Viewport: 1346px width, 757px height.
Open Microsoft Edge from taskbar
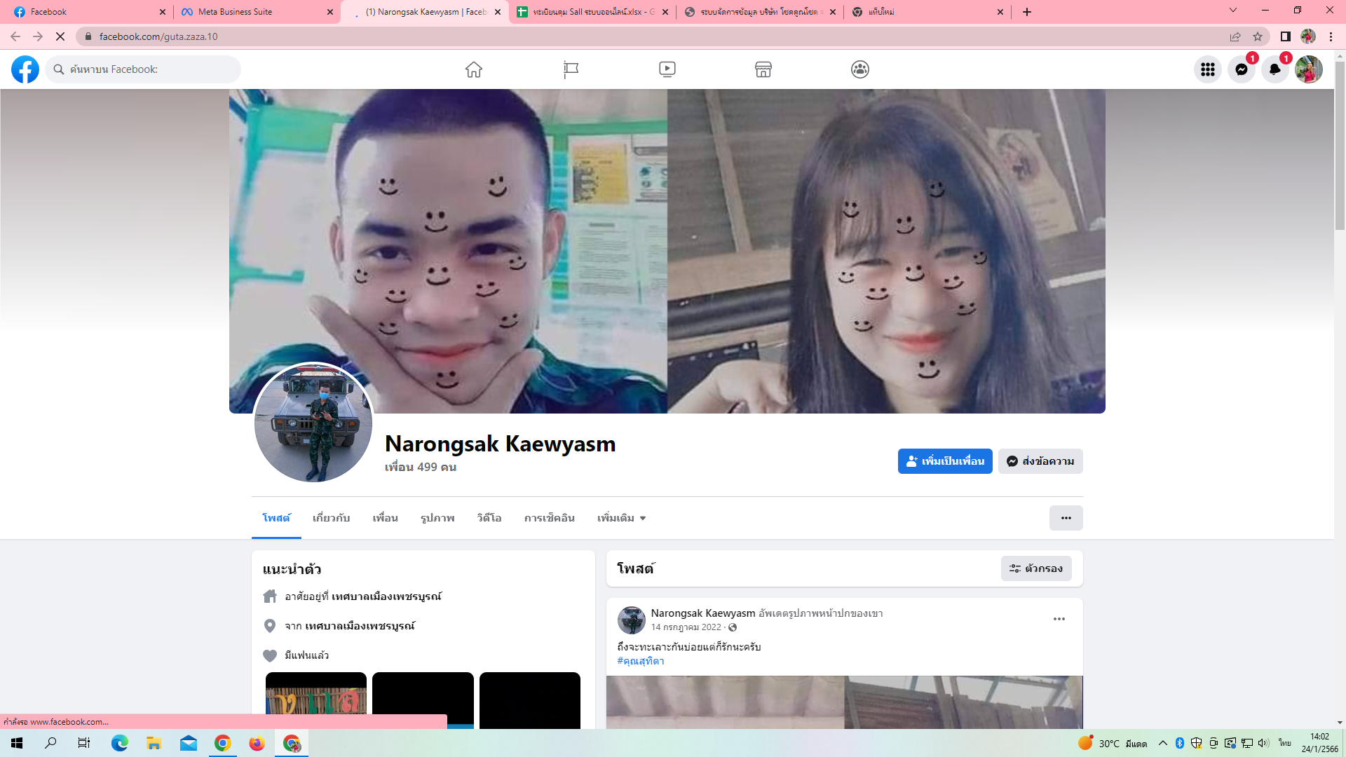tap(120, 743)
